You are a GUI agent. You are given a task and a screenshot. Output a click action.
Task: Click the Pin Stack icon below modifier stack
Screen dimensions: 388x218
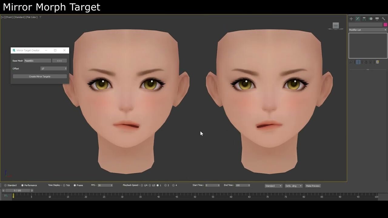coord(351,62)
